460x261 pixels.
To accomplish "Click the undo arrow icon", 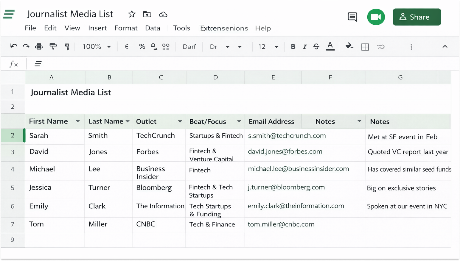I will coord(13,46).
